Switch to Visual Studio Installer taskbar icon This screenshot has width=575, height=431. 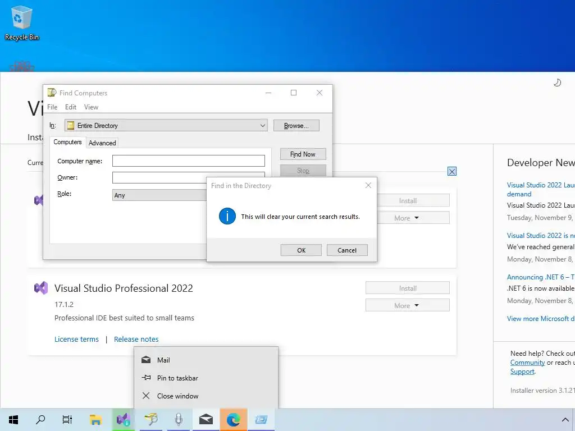(123, 420)
